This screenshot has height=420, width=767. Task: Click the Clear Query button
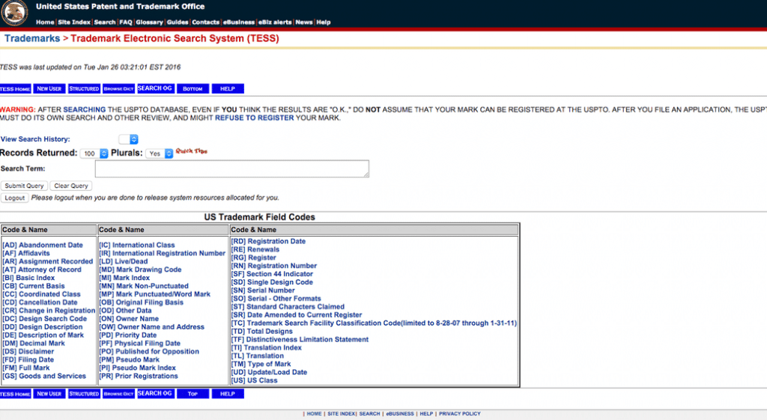[71, 186]
